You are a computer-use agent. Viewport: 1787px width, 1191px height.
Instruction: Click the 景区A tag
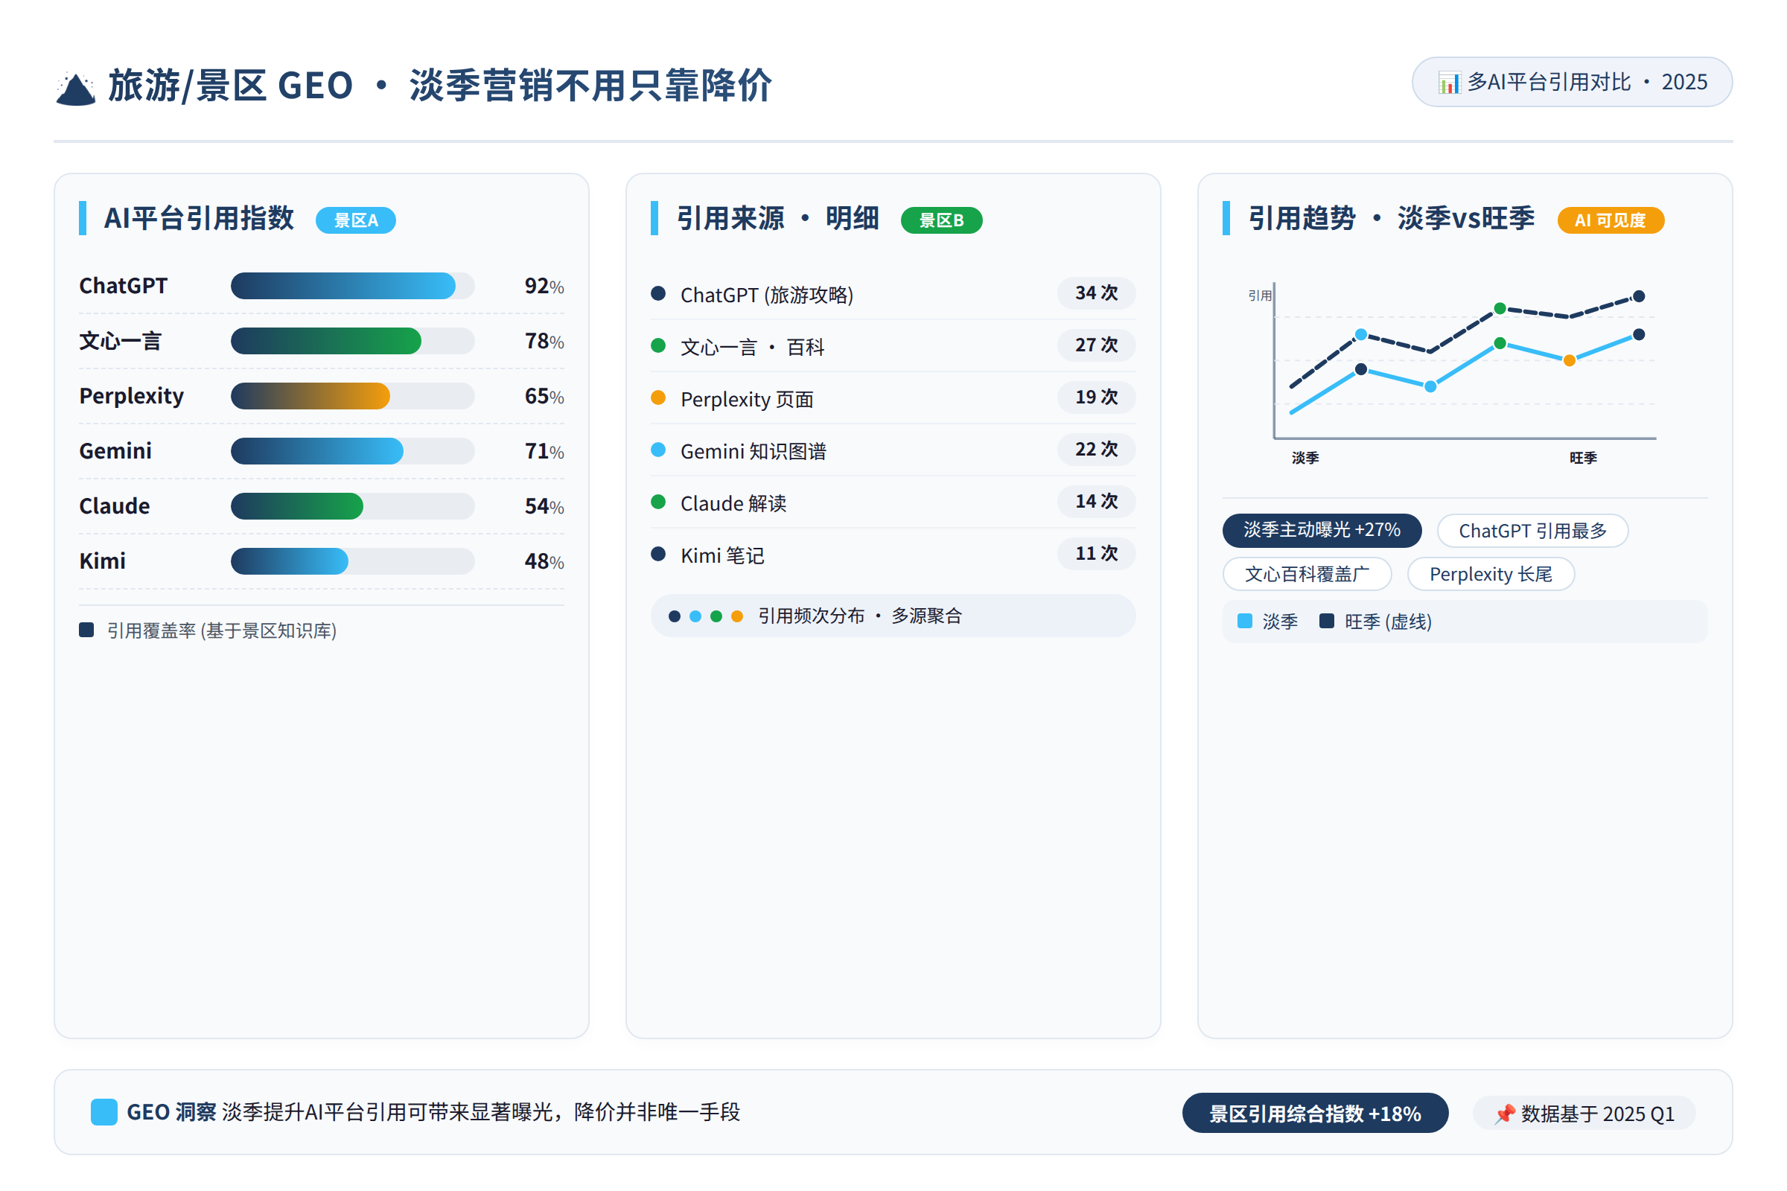[x=356, y=220]
